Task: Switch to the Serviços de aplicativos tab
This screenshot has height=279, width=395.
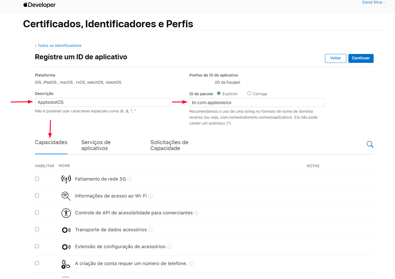Action: pyautogui.click(x=96, y=145)
